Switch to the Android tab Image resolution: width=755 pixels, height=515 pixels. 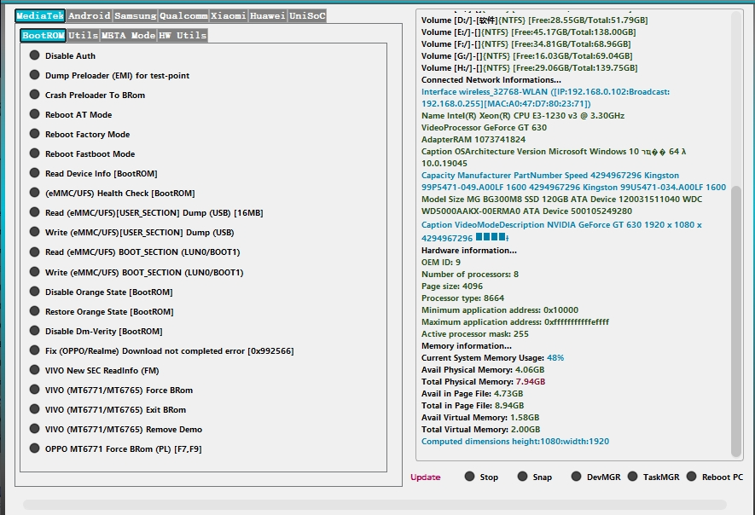click(x=89, y=16)
